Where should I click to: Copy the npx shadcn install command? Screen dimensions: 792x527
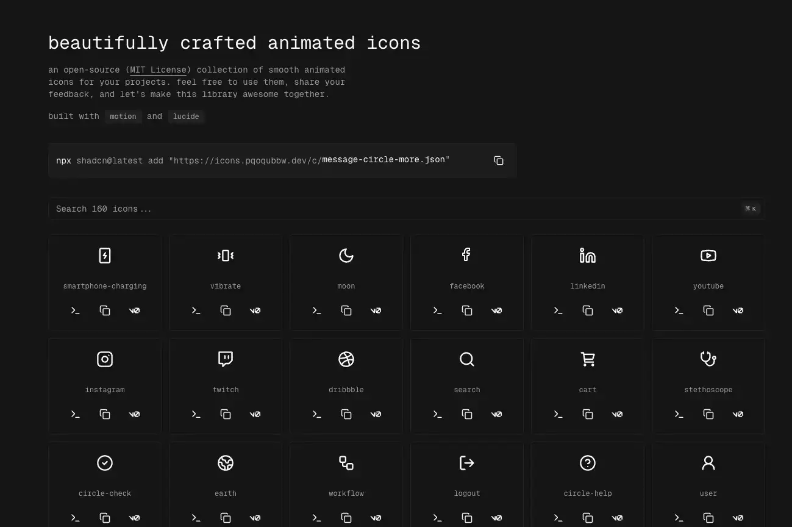tap(499, 160)
